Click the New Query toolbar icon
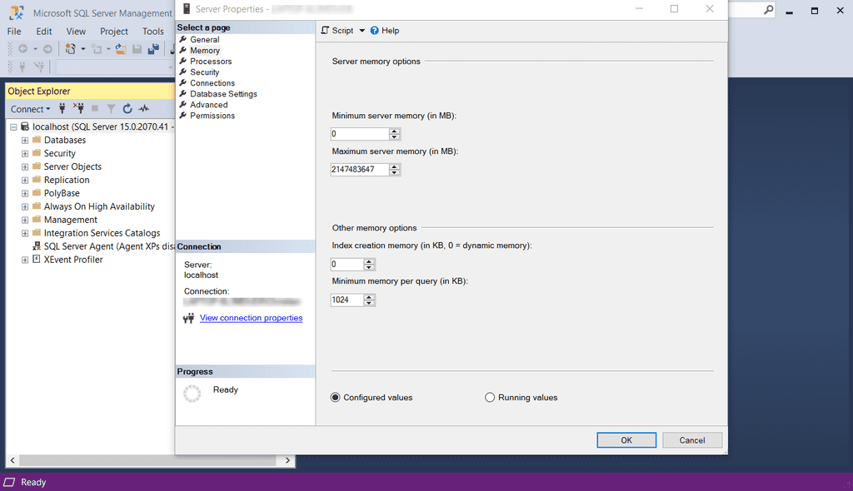Screen dimensions: 853x491 pos(70,48)
